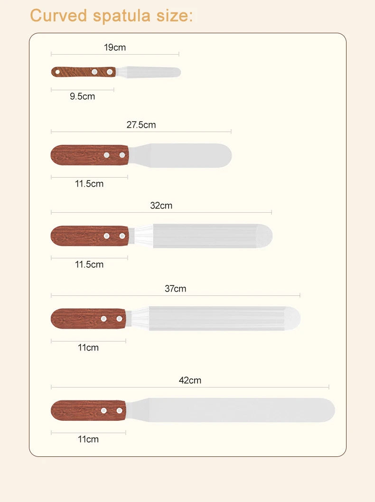Click the 19cm total length label

point(115,47)
